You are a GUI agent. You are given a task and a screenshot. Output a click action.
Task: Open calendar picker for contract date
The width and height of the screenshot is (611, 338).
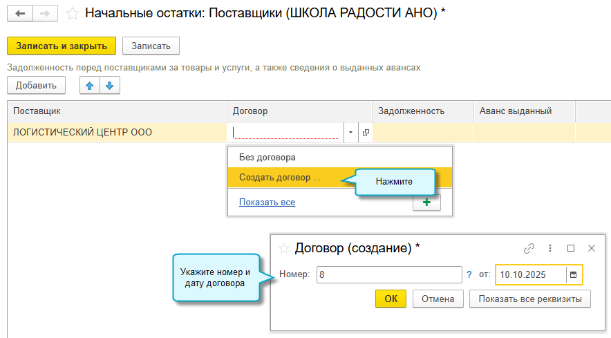click(x=573, y=274)
